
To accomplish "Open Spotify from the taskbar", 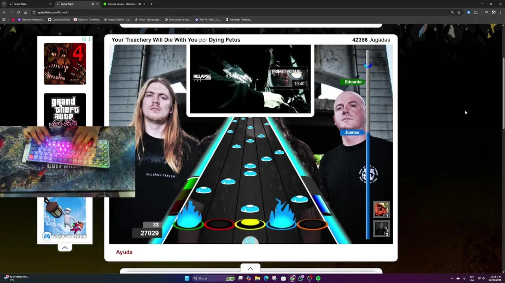I will pos(318,278).
